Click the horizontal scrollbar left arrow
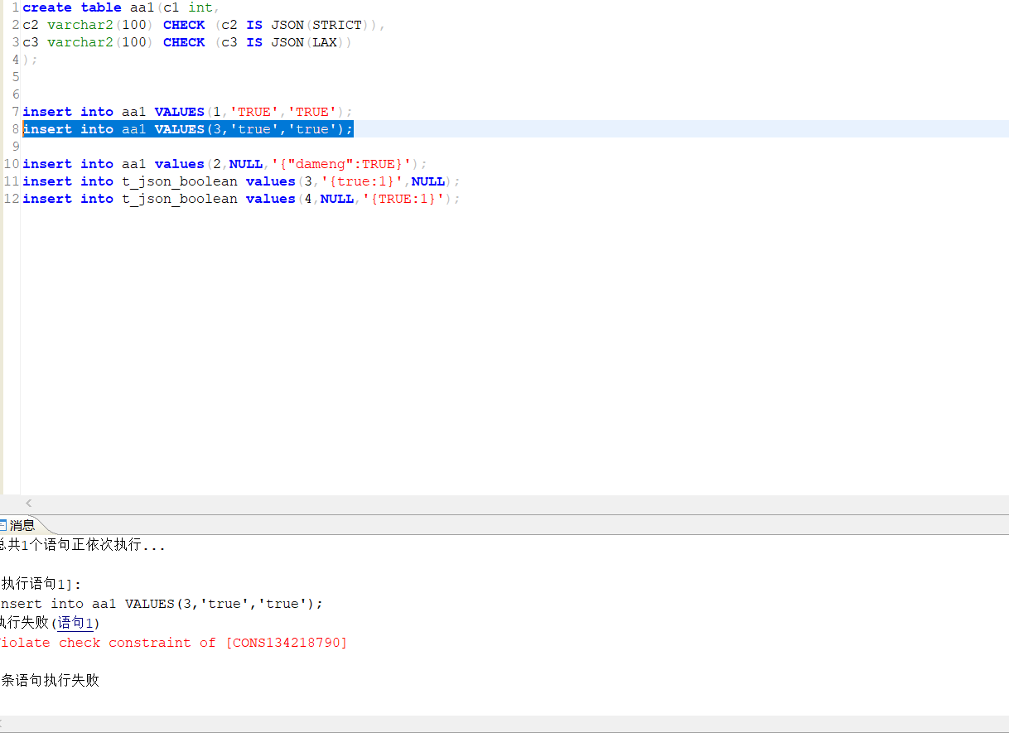 click(x=28, y=503)
